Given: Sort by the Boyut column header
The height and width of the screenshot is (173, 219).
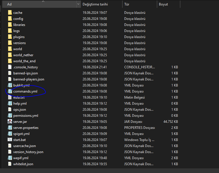Looking at the screenshot, I should tap(168, 4).
